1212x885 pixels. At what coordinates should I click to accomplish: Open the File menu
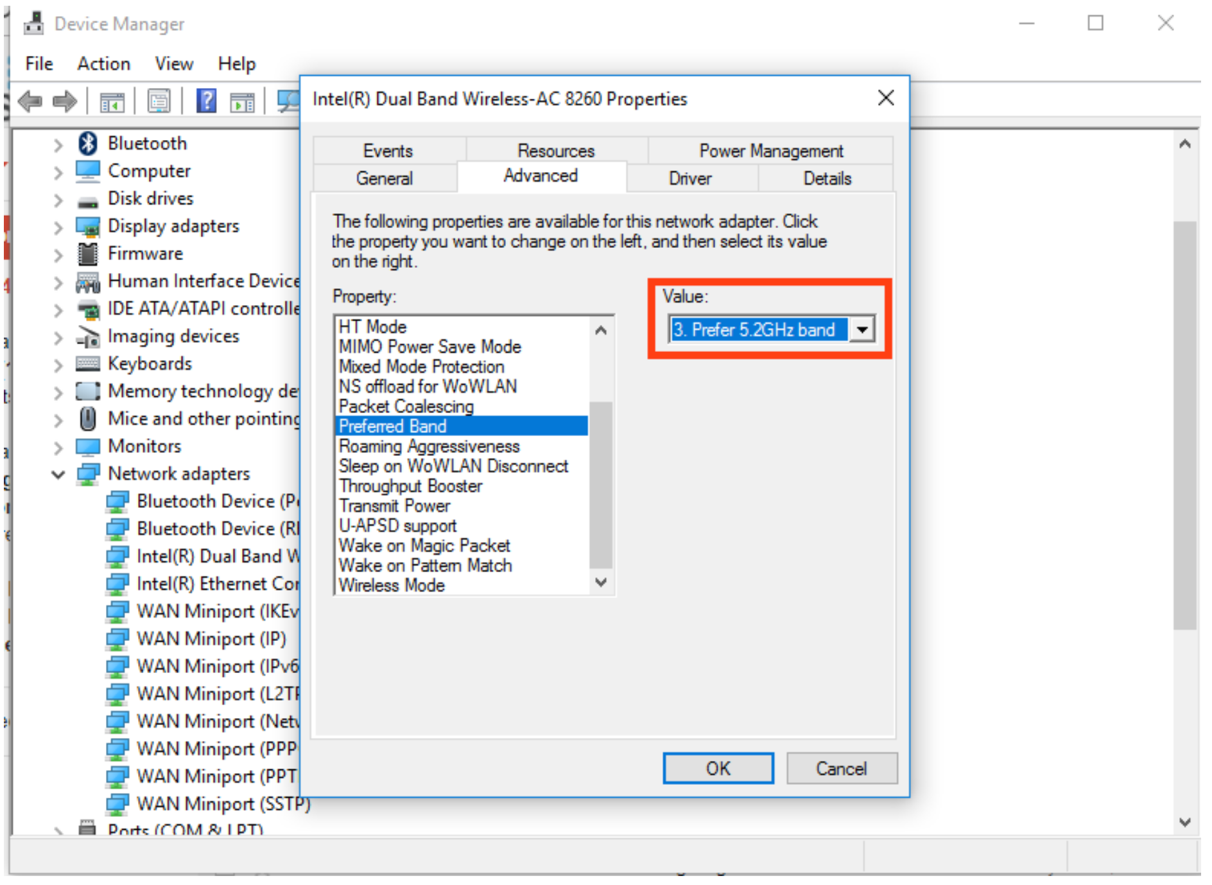click(x=39, y=64)
